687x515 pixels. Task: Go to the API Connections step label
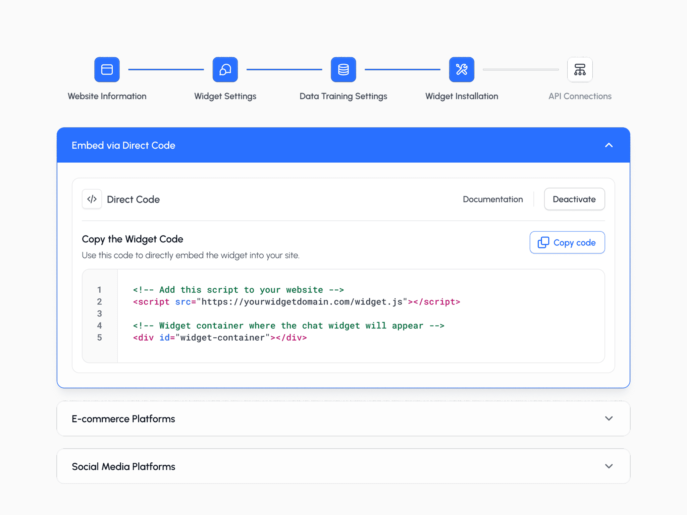(580, 96)
